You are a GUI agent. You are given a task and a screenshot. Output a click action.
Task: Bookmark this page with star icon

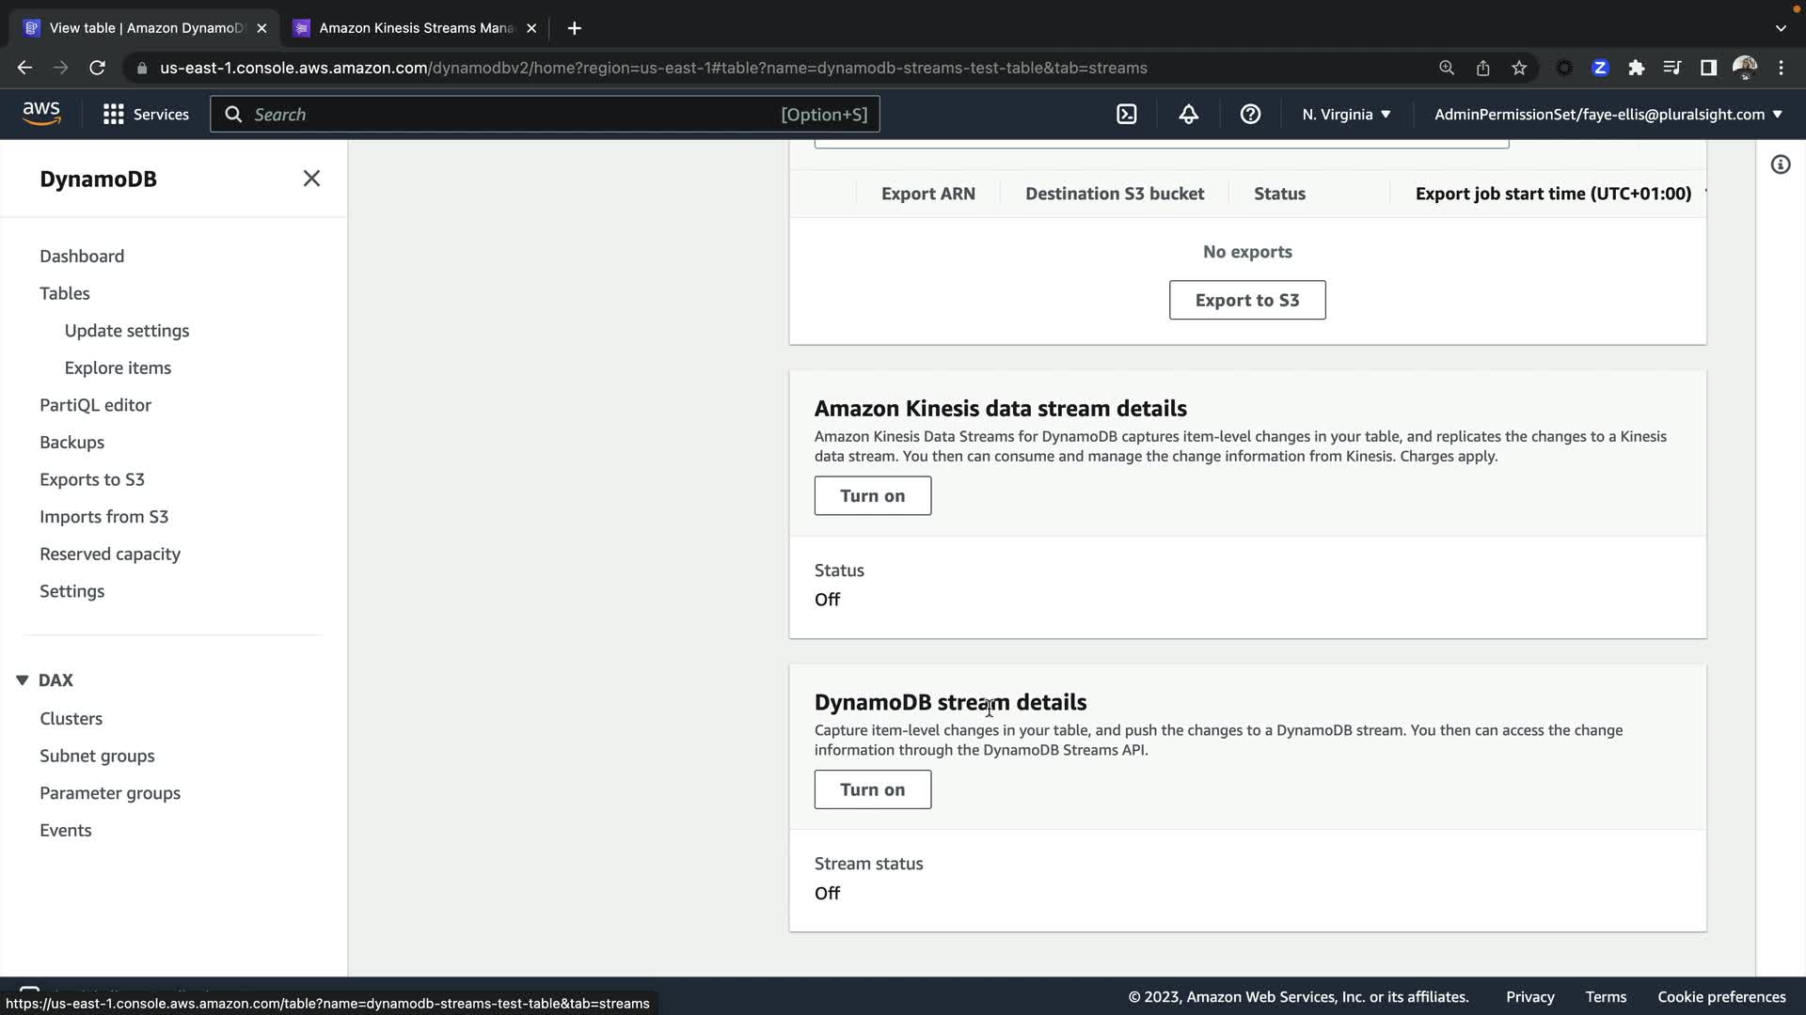coord(1519,68)
